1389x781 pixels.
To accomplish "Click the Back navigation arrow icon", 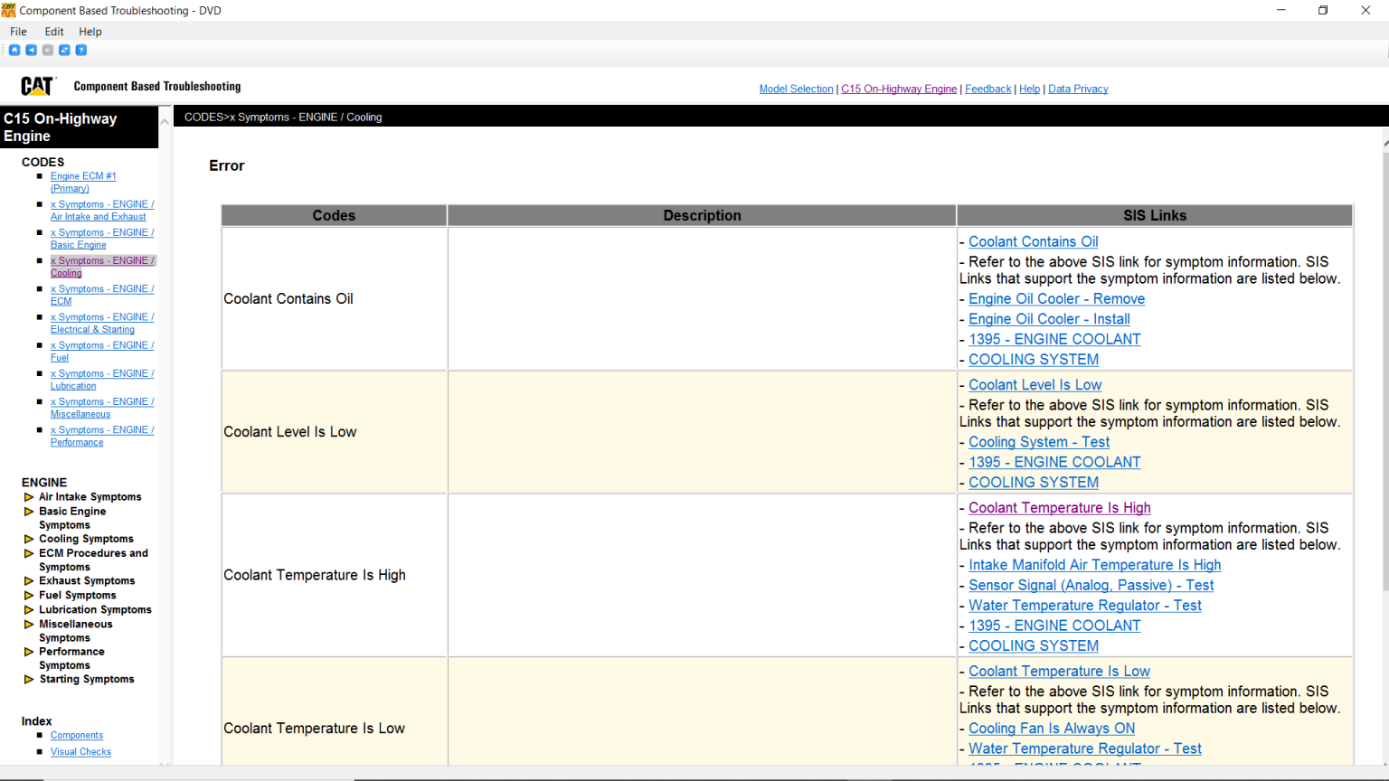I will tap(31, 50).
